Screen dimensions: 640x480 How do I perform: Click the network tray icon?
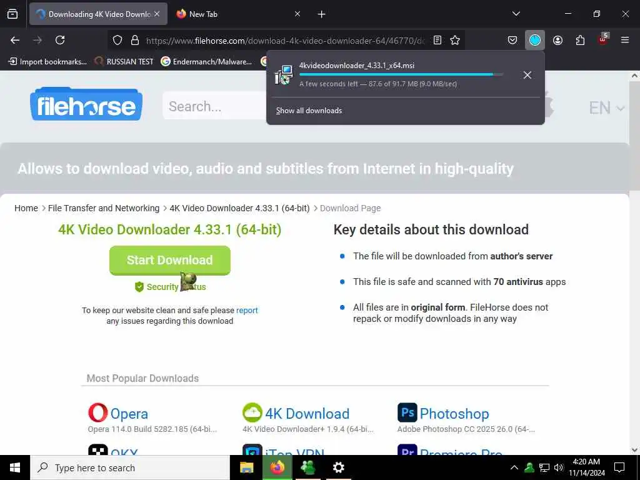tap(544, 467)
